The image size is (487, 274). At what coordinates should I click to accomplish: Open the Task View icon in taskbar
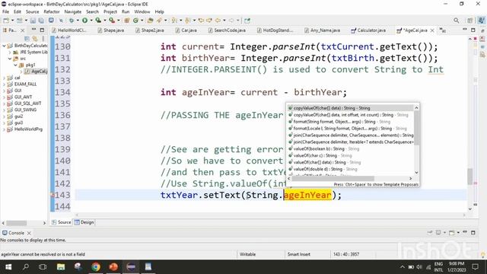pyautogui.click(x=43, y=267)
